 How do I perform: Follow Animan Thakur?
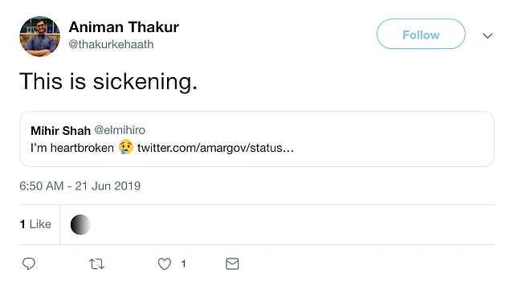[x=421, y=34]
